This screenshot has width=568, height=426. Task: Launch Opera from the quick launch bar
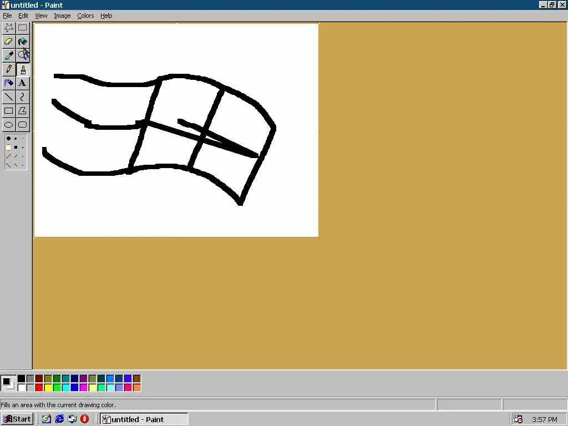coord(84,419)
